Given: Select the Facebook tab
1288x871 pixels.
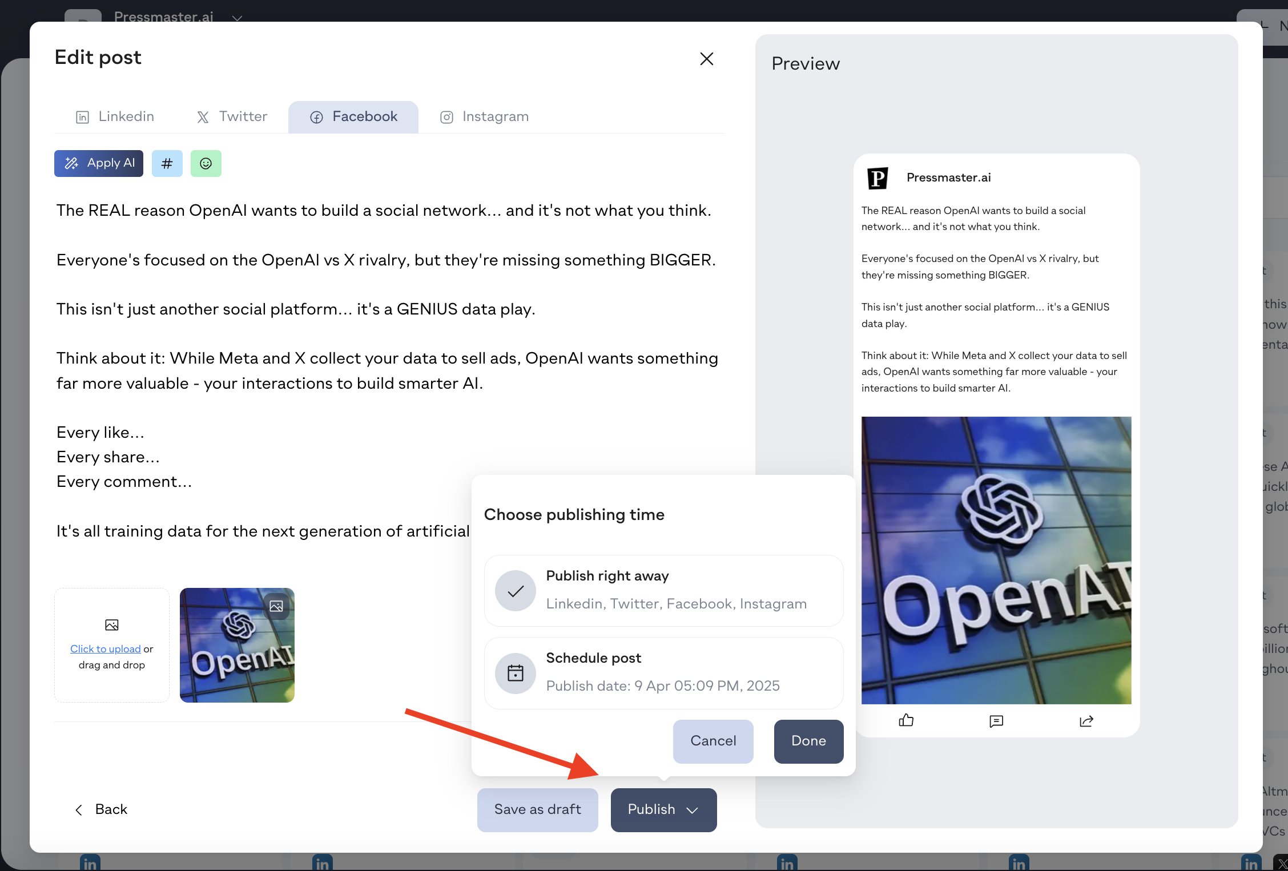Looking at the screenshot, I should coord(353,116).
